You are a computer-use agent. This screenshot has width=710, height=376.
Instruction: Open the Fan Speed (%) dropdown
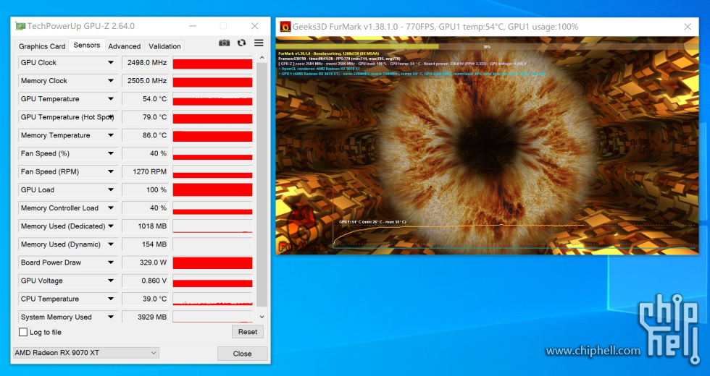point(110,153)
